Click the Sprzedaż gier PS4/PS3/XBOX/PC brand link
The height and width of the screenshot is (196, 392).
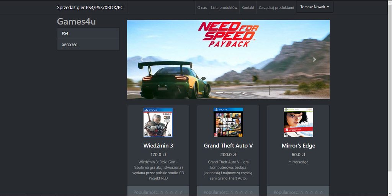tap(90, 8)
